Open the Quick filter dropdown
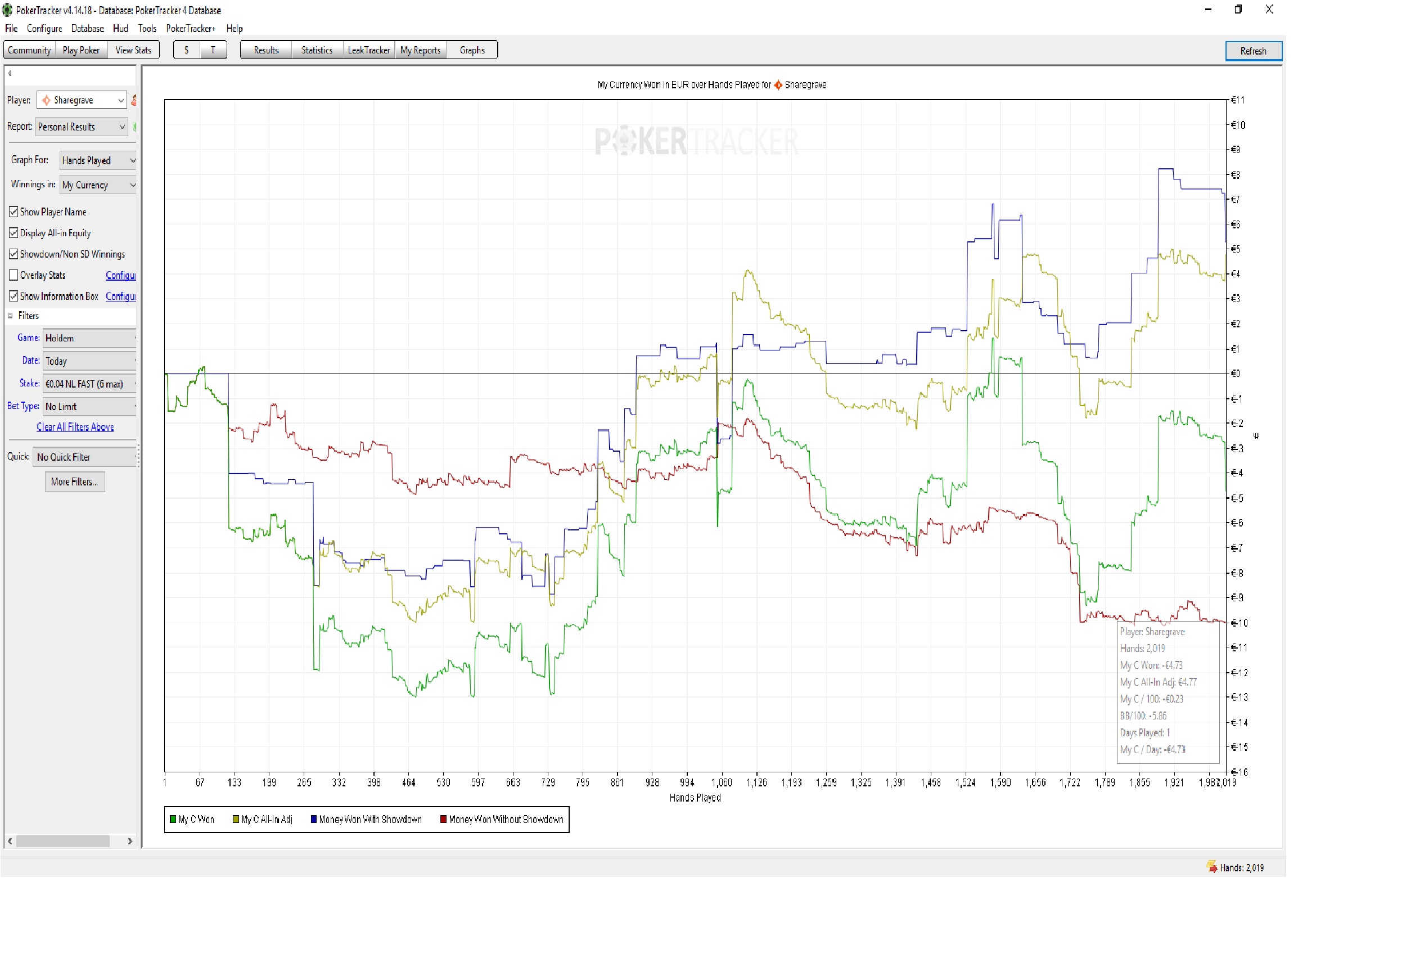Screen dimensions: 1415x963 coord(84,456)
